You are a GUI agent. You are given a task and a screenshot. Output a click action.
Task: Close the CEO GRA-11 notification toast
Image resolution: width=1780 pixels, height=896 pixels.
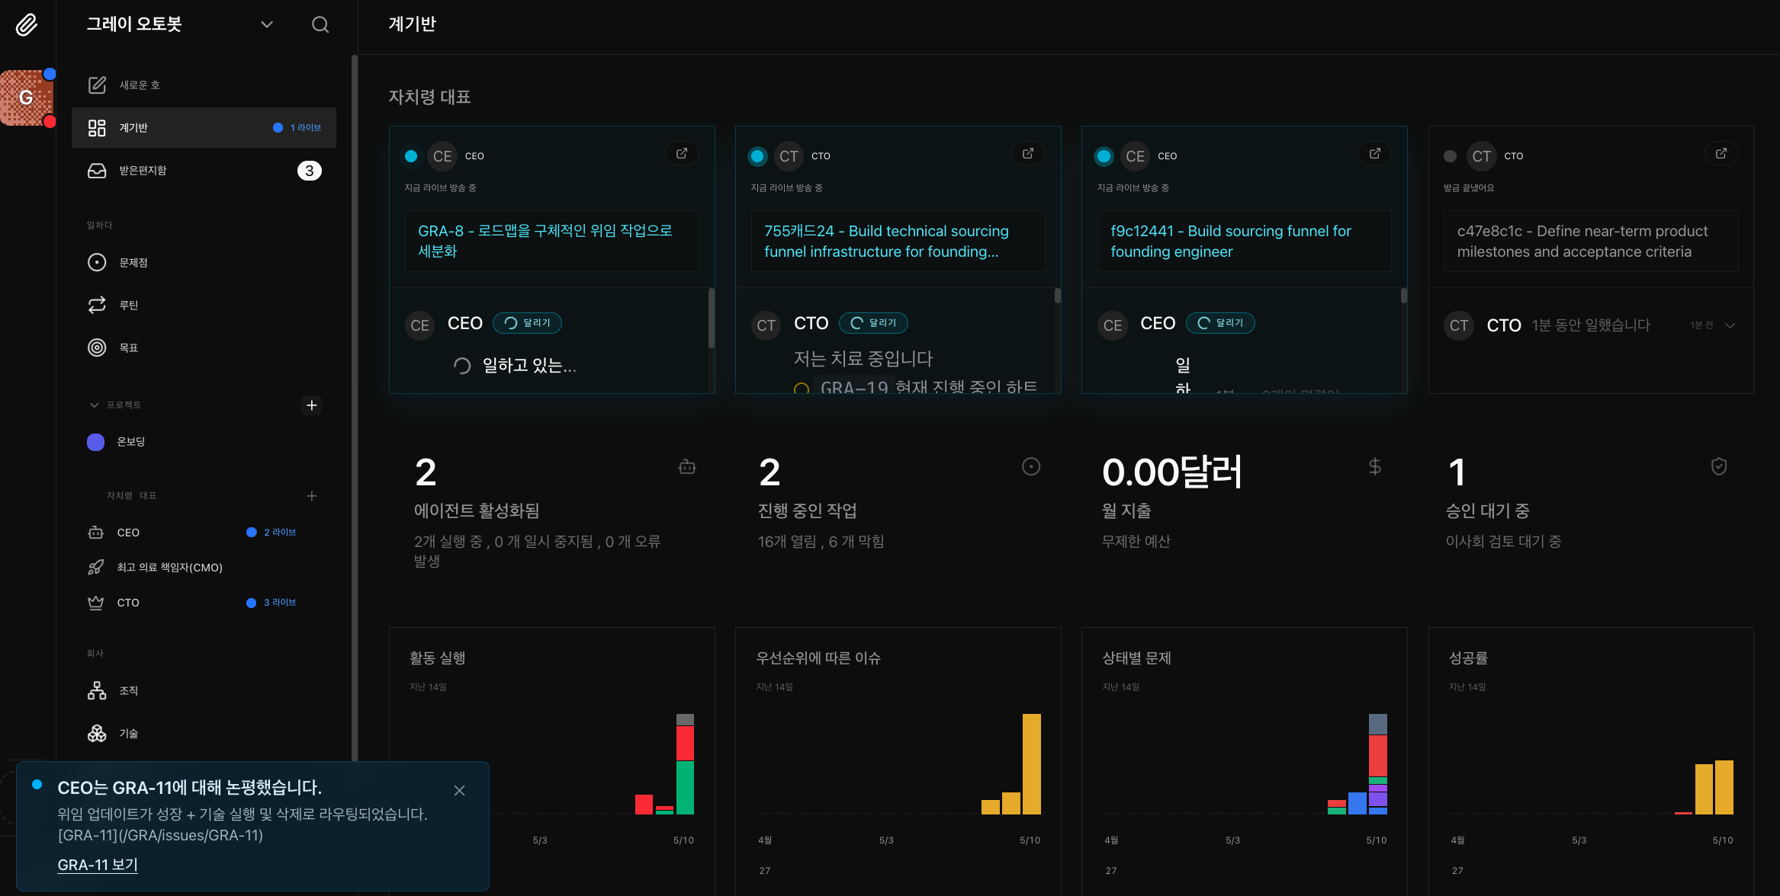[459, 790]
